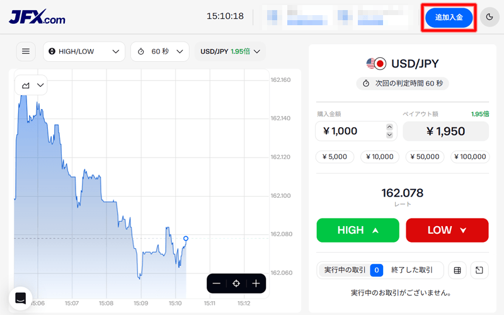The height and width of the screenshot is (315, 504).
Task: Click the 162.078 rate value
Action: pyautogui.click(x=403, y=193)
